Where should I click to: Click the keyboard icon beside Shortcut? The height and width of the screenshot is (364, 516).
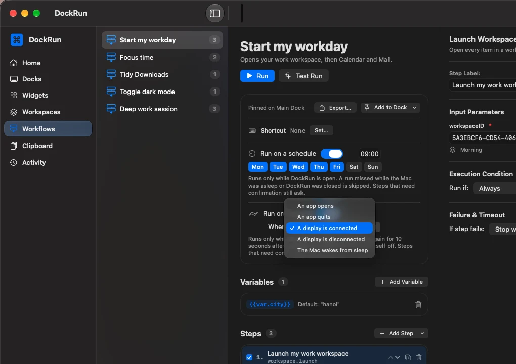(252, 131)
